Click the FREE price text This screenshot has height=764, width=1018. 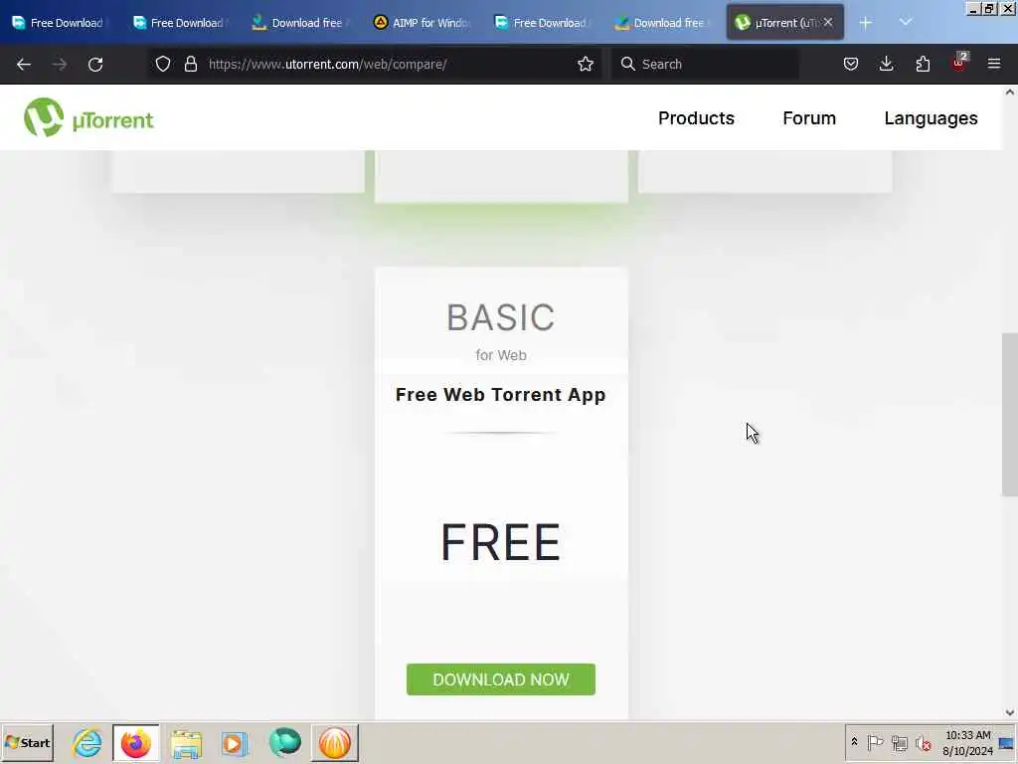coord(501,542)
